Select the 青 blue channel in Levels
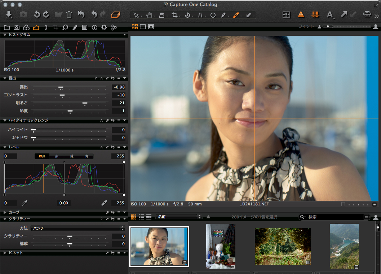The width and height of the screenshot is (381, 274). click(x=87, y=156)
